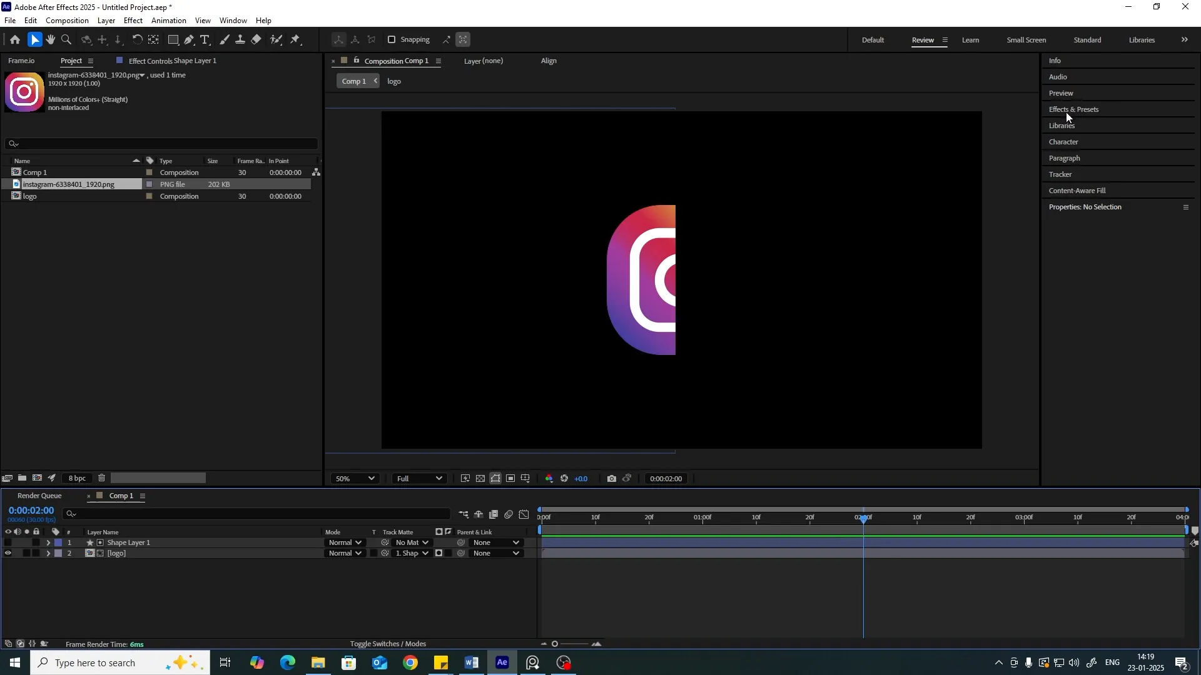Open the No Mat track matte dropdown
This screenshot has height=675, width=1201.
(x=412, y=542)
